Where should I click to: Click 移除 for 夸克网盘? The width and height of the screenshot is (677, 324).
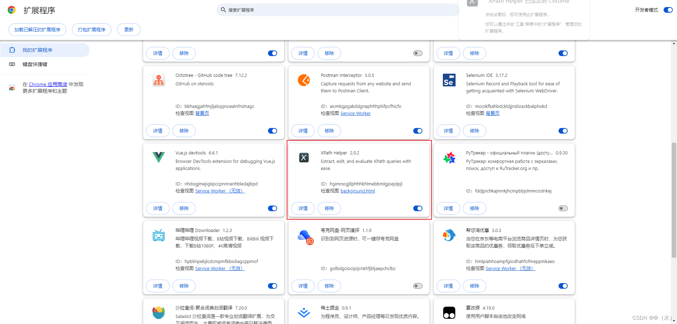point(329,286)
